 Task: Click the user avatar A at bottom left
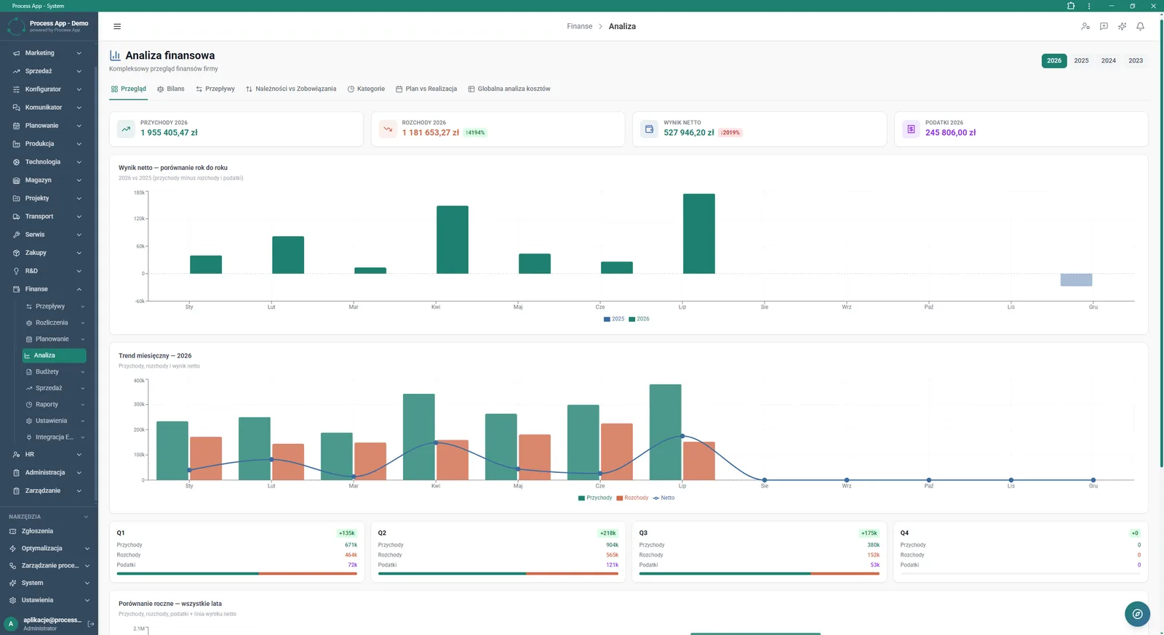(x=11, y=623)
